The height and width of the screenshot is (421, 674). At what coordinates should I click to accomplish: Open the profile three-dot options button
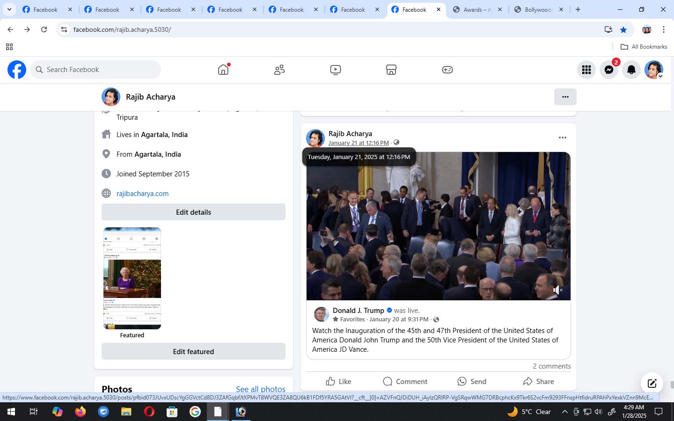[565, 97]
